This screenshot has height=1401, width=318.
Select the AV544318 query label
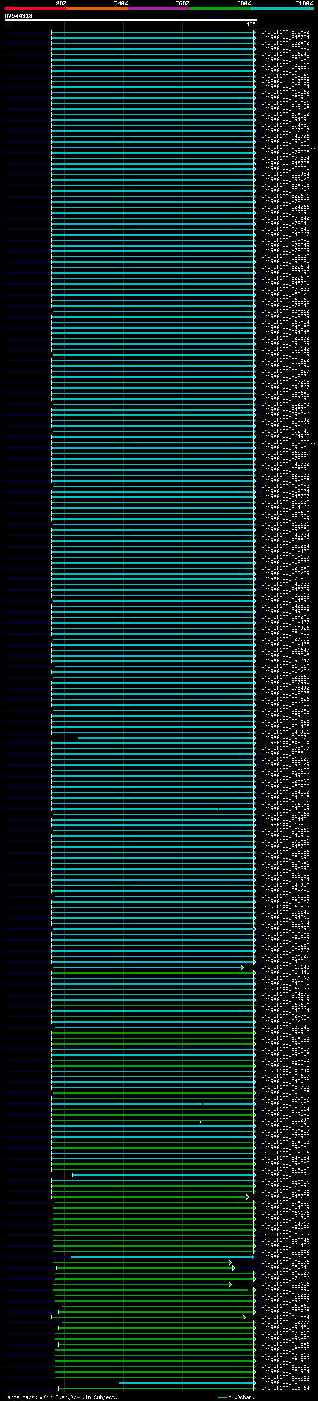[x=18, y=16]
